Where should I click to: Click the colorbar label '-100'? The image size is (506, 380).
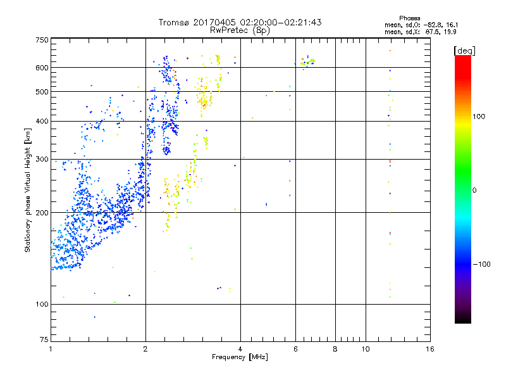coord(481,264)
